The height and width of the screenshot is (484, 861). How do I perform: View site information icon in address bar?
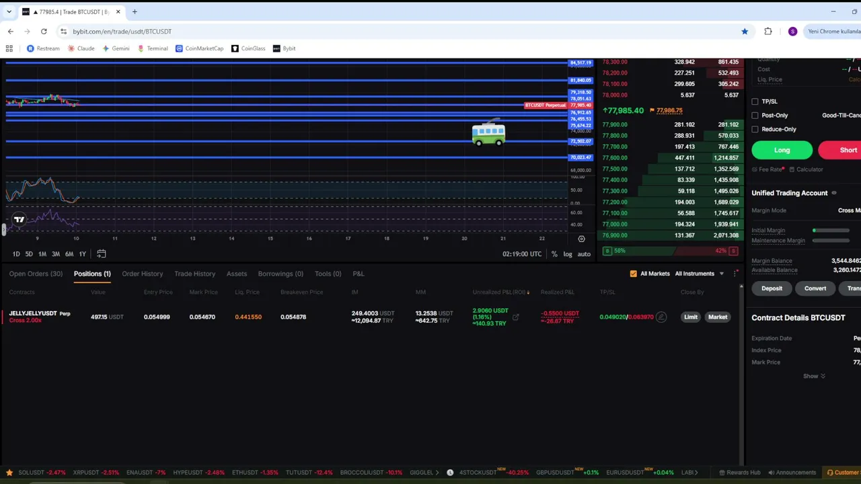(63, 31)
